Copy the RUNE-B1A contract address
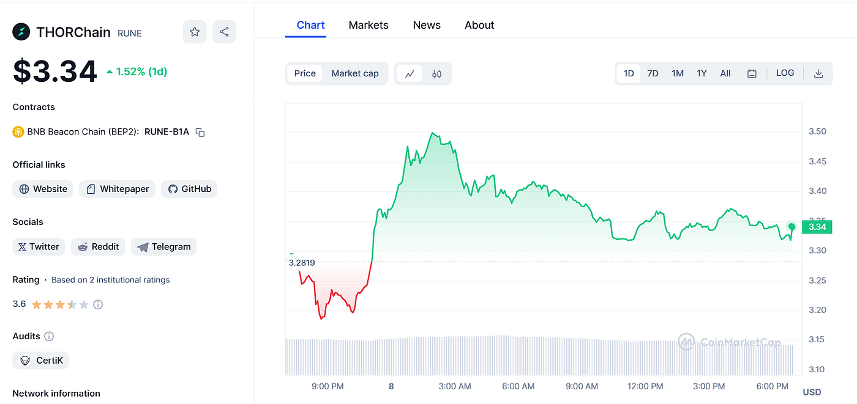 [200, 132]
